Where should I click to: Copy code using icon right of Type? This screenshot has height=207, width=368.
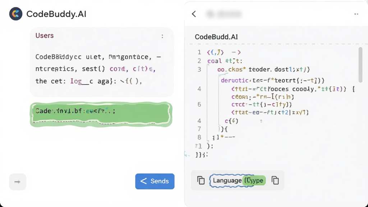[x=275, y=180]
